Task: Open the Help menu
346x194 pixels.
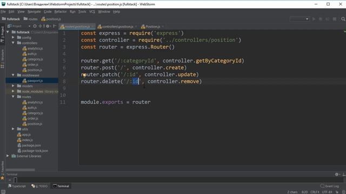Action: (116, 12)
